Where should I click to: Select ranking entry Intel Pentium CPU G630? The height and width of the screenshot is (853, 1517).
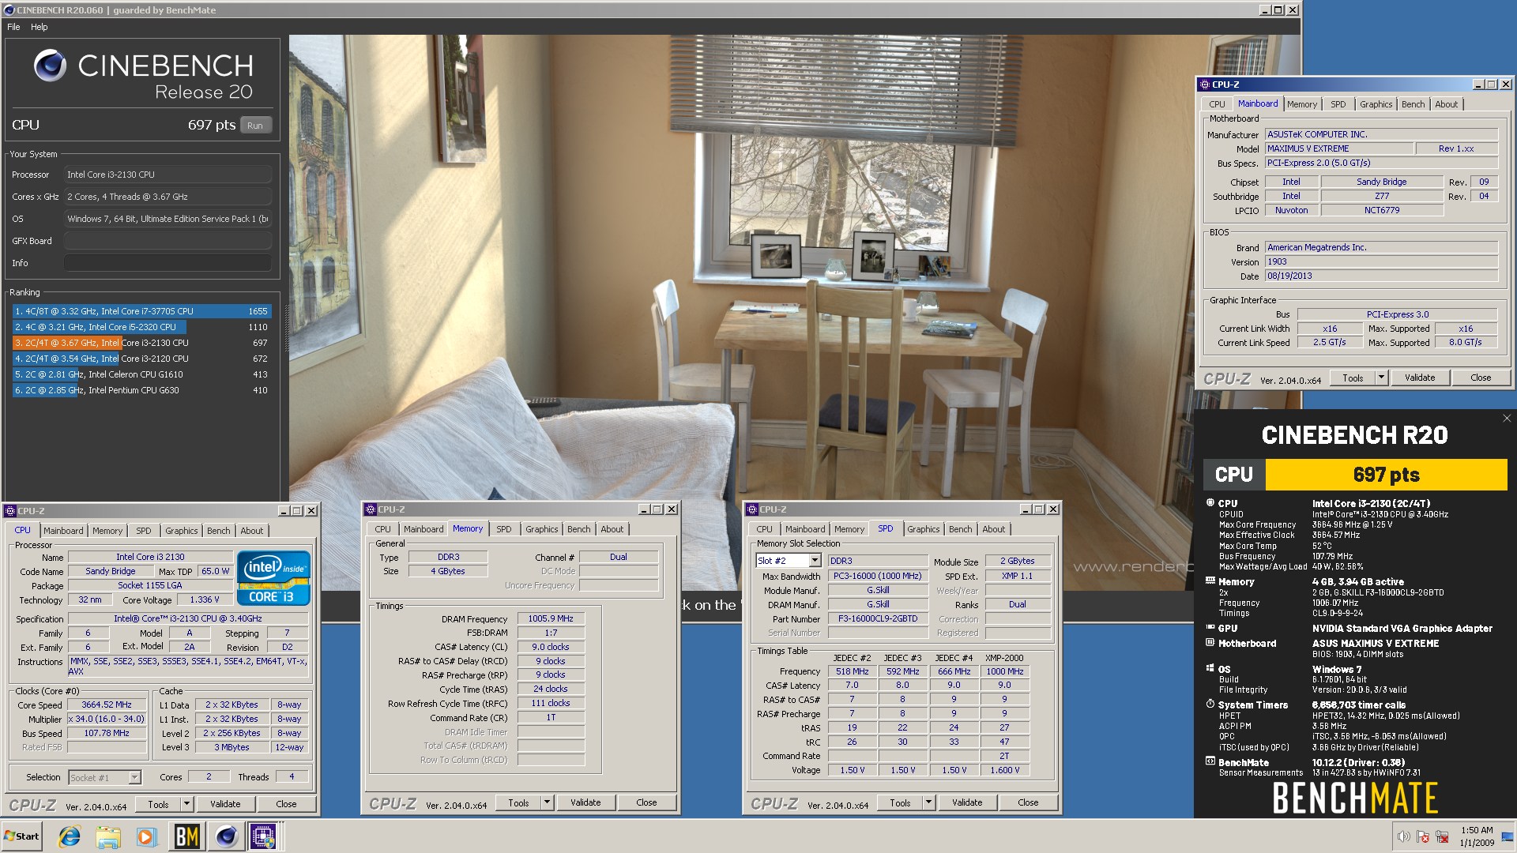click(x=141, y=390)
